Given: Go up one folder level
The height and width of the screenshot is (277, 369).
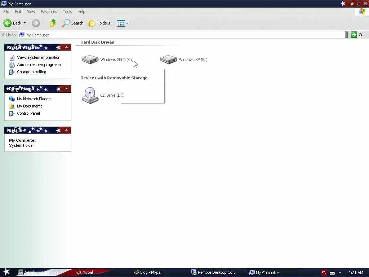Looking at the screenshot, I should click(x=53, y=23).
